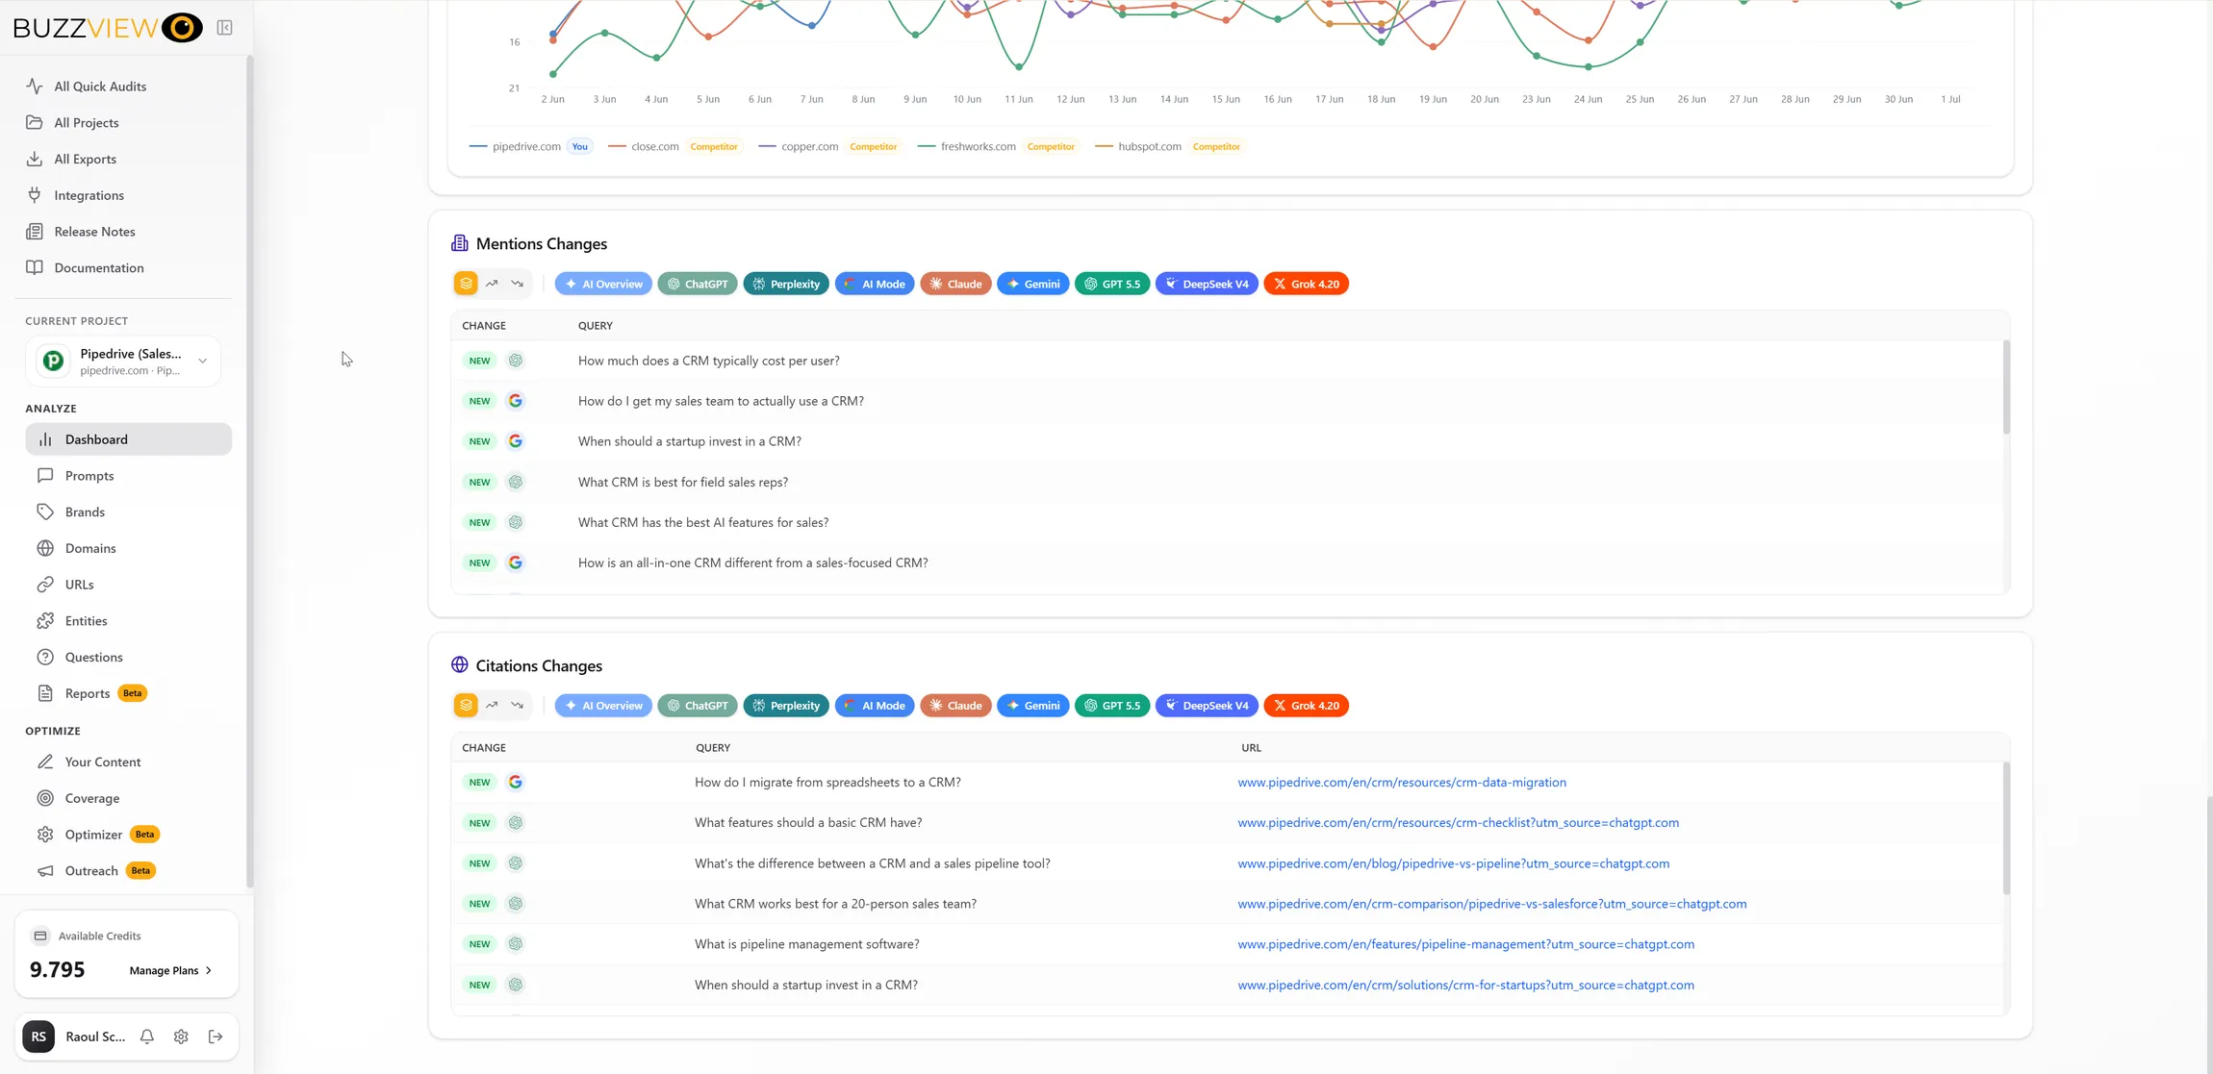Open All Exports page

(x=85, y=160)
